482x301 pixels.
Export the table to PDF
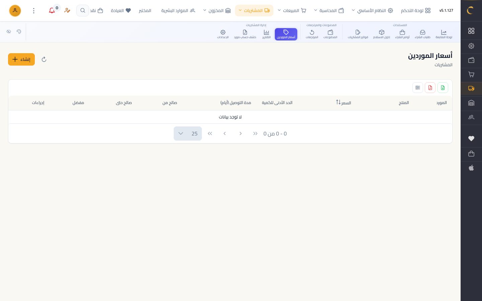430,88
